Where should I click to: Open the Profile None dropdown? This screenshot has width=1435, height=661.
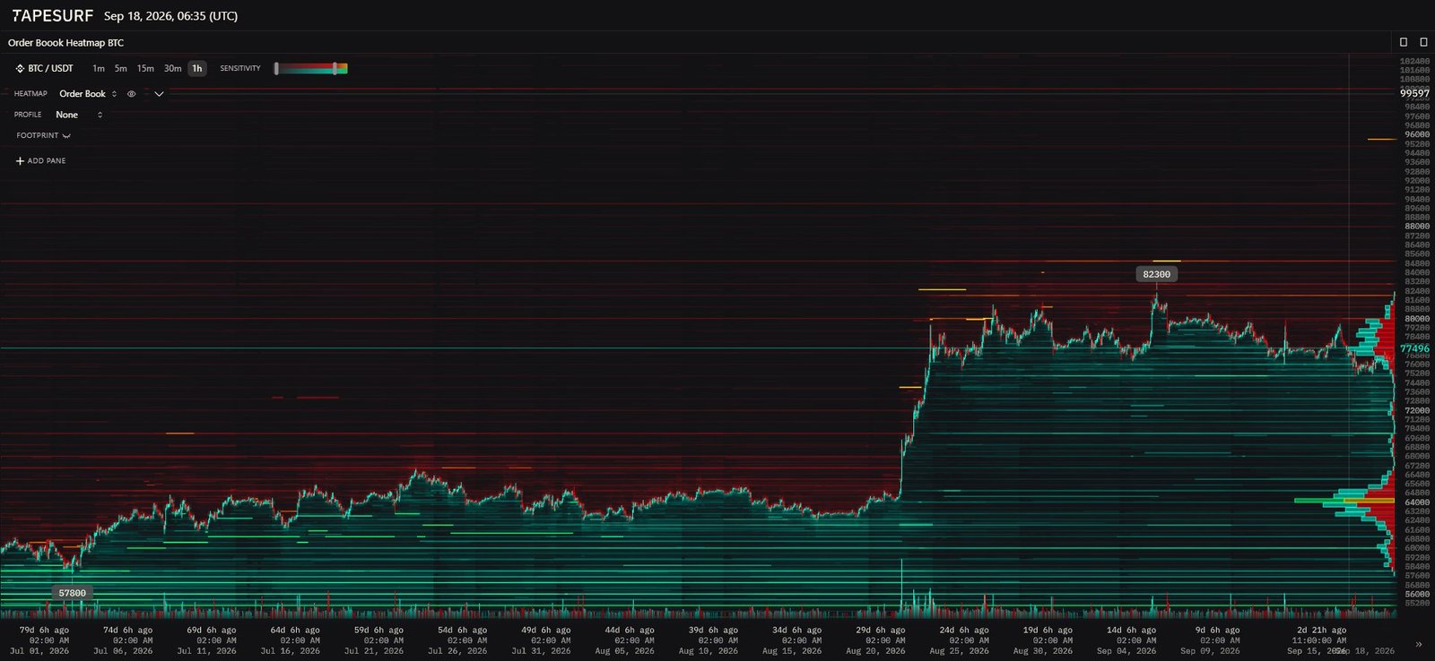pyautogui.click(x=79, y=115)
